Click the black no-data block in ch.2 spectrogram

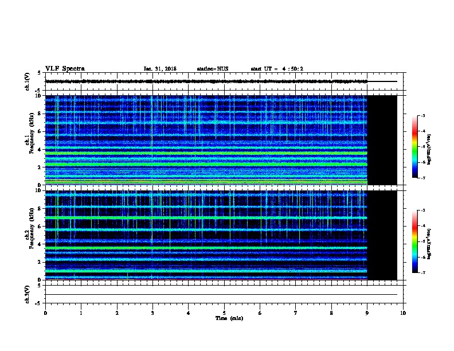click(x=382, y=235)
